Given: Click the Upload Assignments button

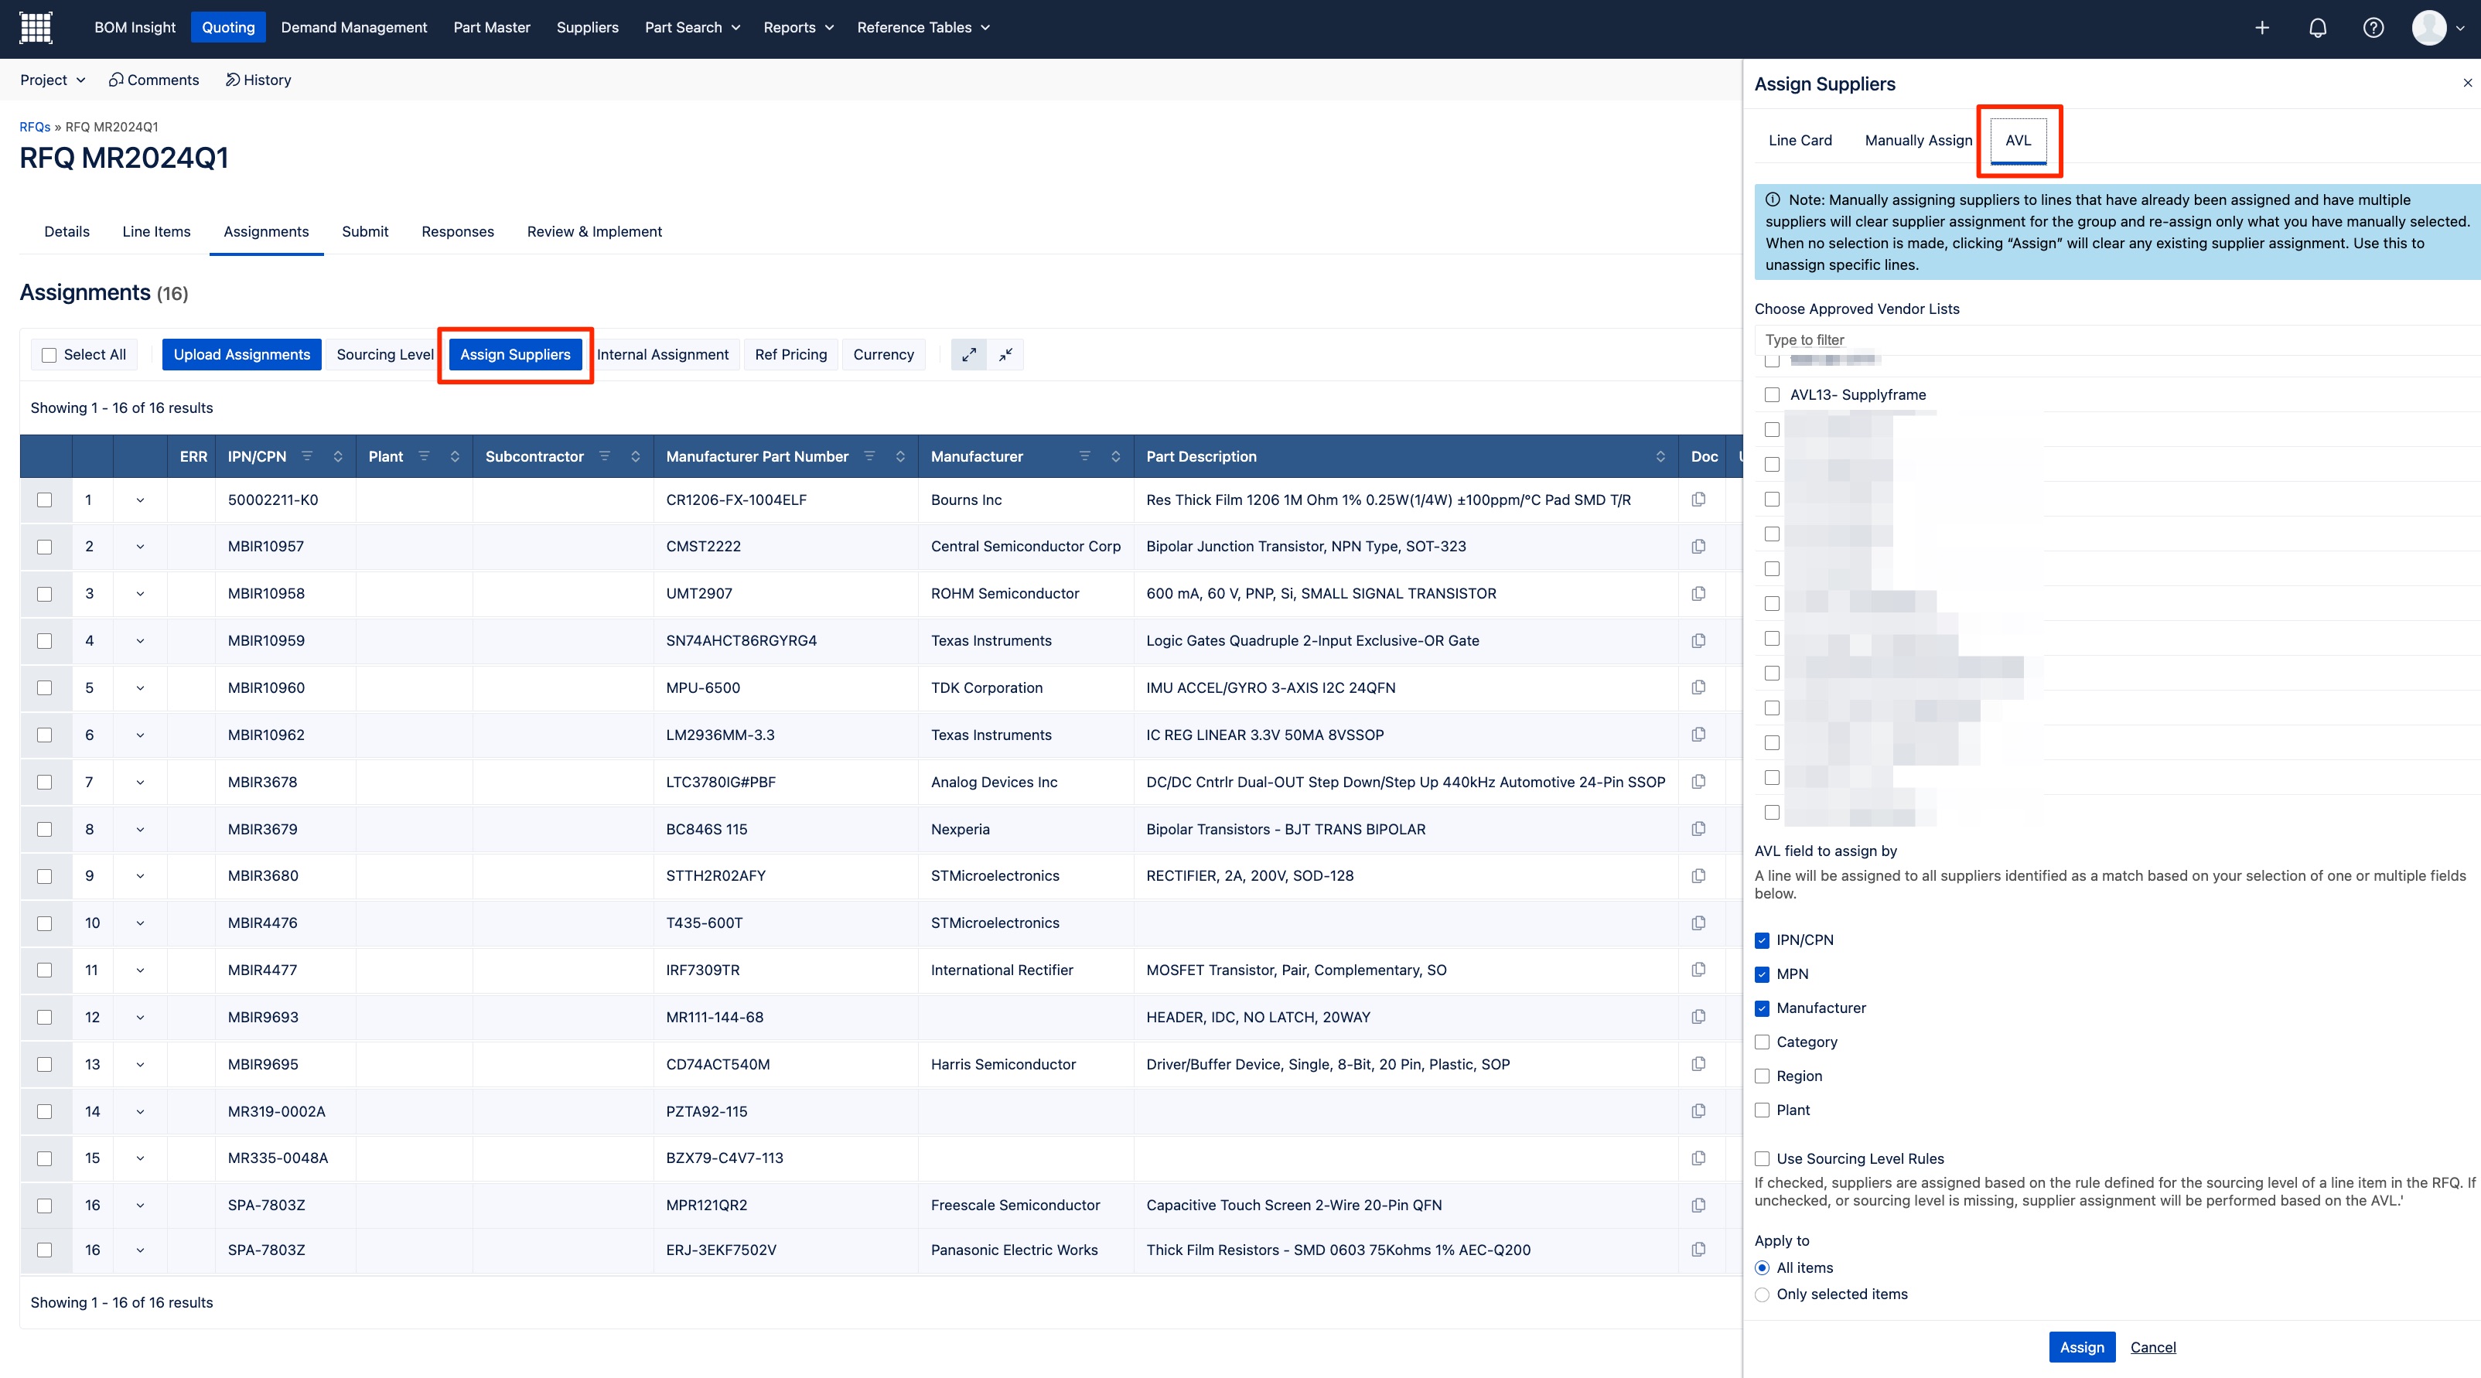Looking at the screenshot, I should (242, 354).
